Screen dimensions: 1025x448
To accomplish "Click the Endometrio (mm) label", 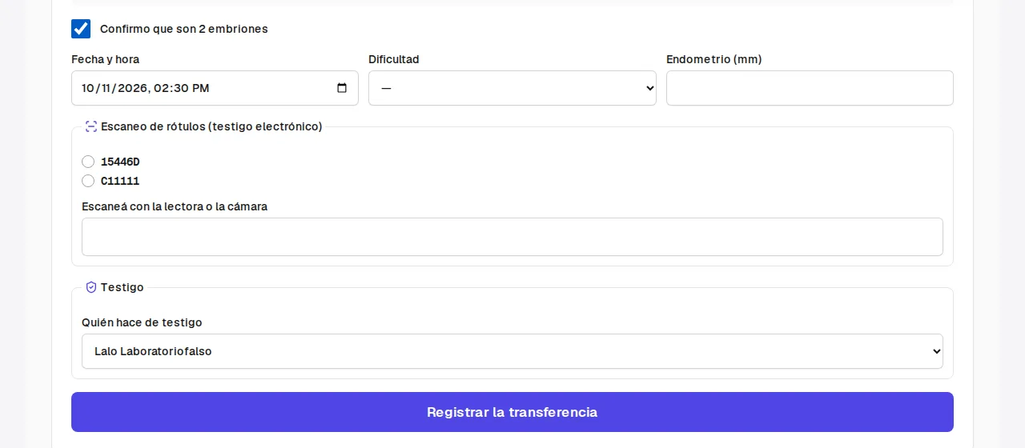I will (x=714, y=59).
